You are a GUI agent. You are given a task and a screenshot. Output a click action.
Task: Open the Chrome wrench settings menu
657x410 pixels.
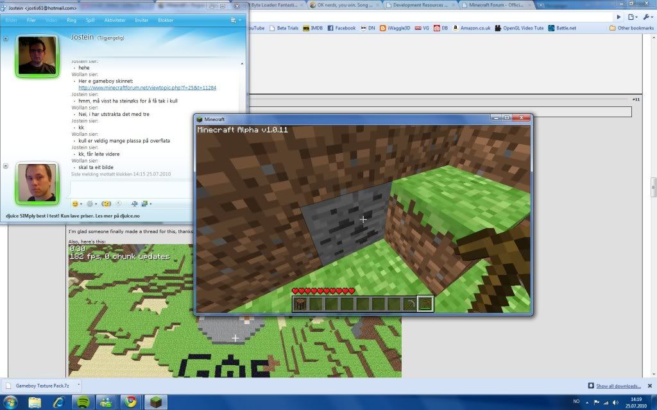648,17
